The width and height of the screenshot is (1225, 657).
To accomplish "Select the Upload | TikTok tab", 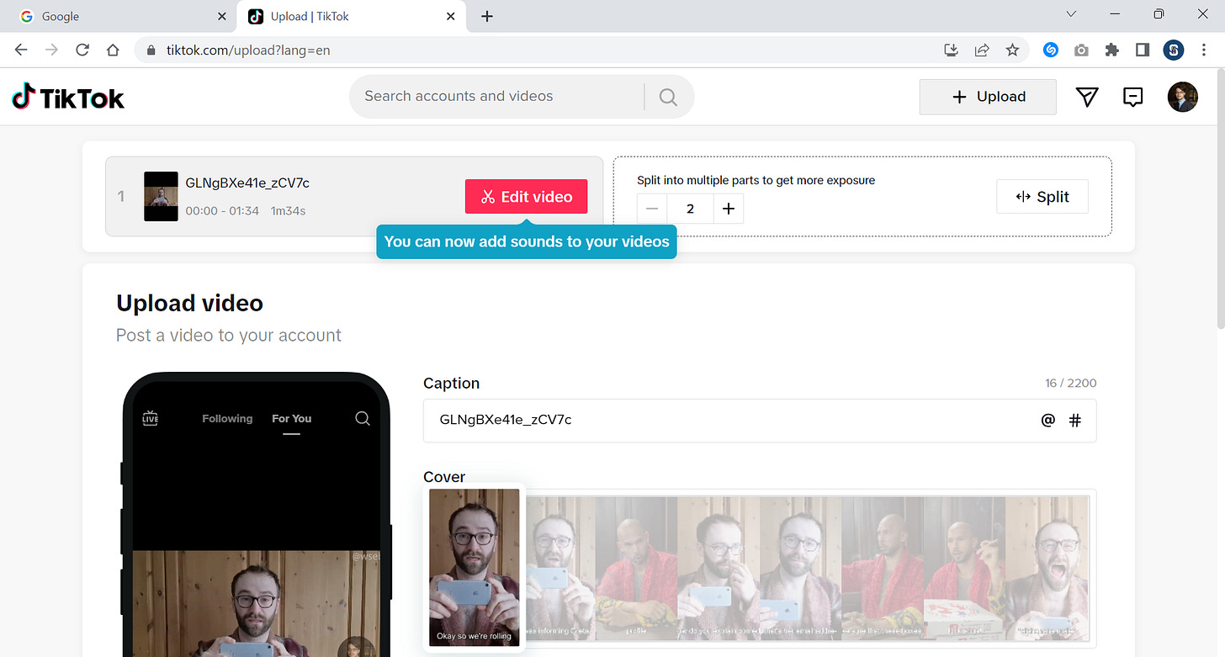I will 352,16.
